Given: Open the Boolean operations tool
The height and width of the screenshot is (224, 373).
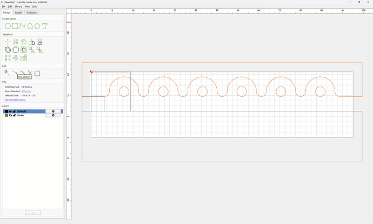Looking at the screenshot, I should pos(24,50).
